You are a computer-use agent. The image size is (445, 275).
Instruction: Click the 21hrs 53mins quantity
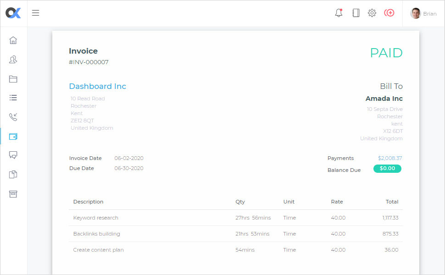(252, 234)
